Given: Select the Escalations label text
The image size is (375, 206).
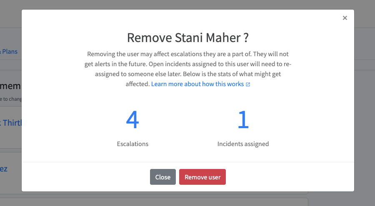Looking at the screenshot, I should point(132,144).
